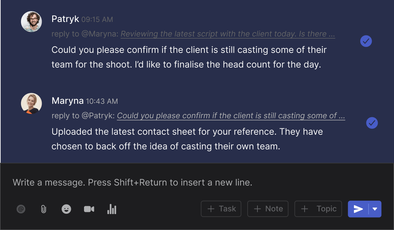Click the + Note button
This screenshot has height=230, width=394.
pos(268,209)
